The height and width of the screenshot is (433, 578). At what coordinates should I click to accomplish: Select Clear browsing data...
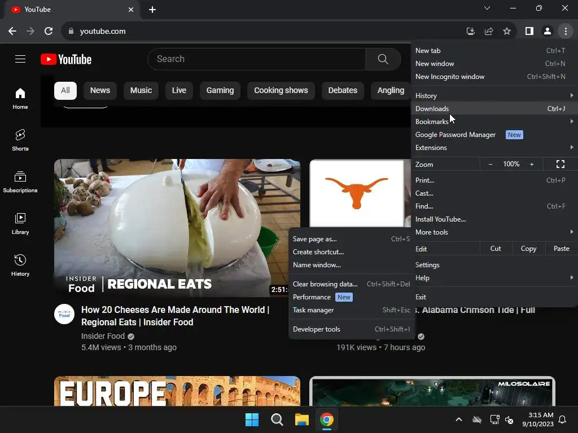click(351, 284)
